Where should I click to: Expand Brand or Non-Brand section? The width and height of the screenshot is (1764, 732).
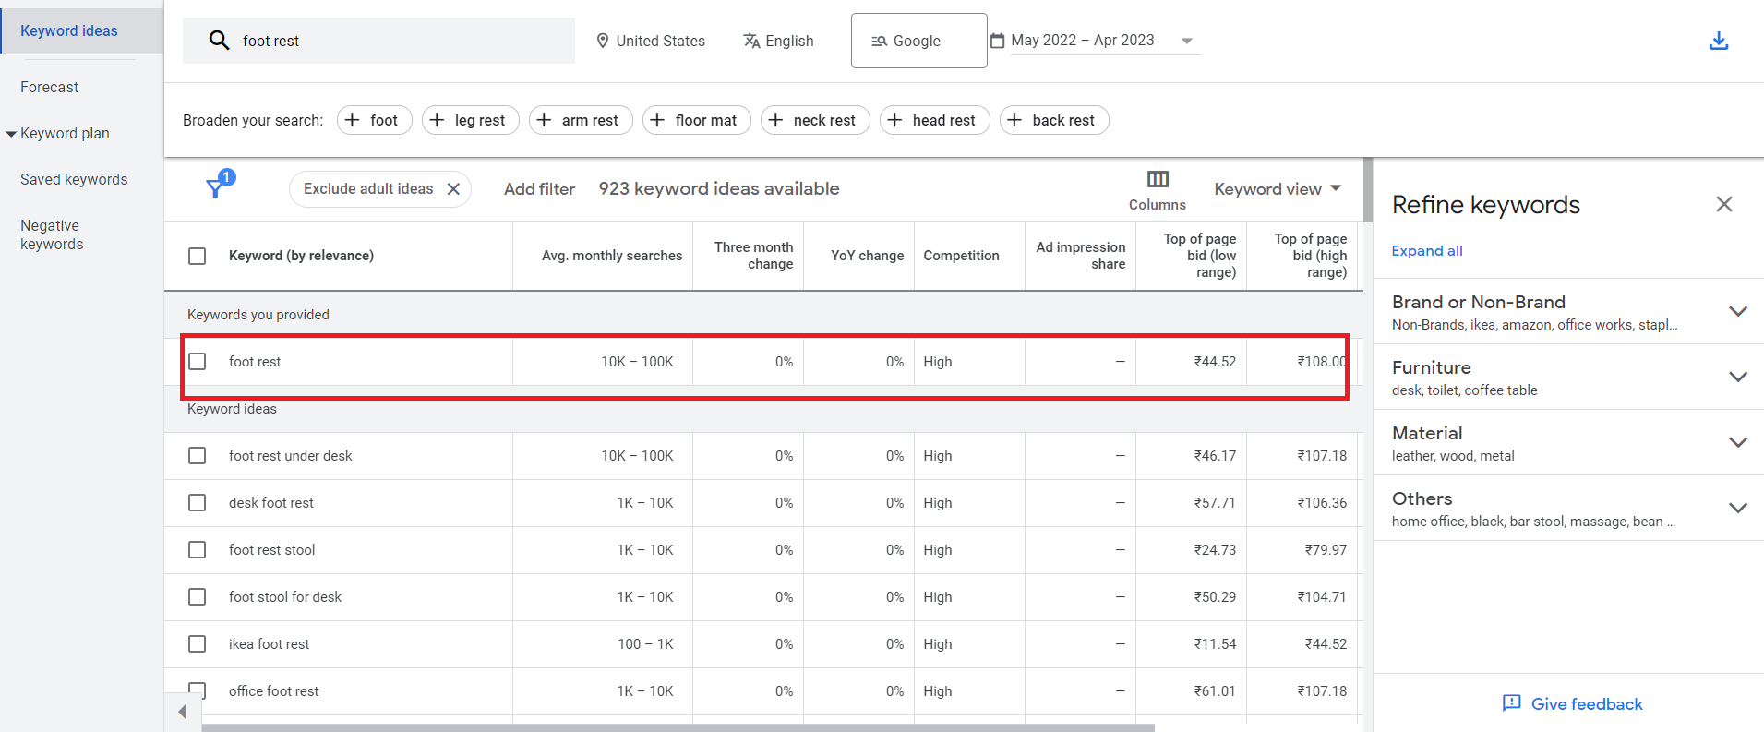tap(1737, 311)
